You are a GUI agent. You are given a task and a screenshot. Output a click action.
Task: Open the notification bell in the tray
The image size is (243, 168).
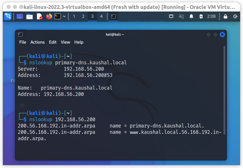point(191,16)
